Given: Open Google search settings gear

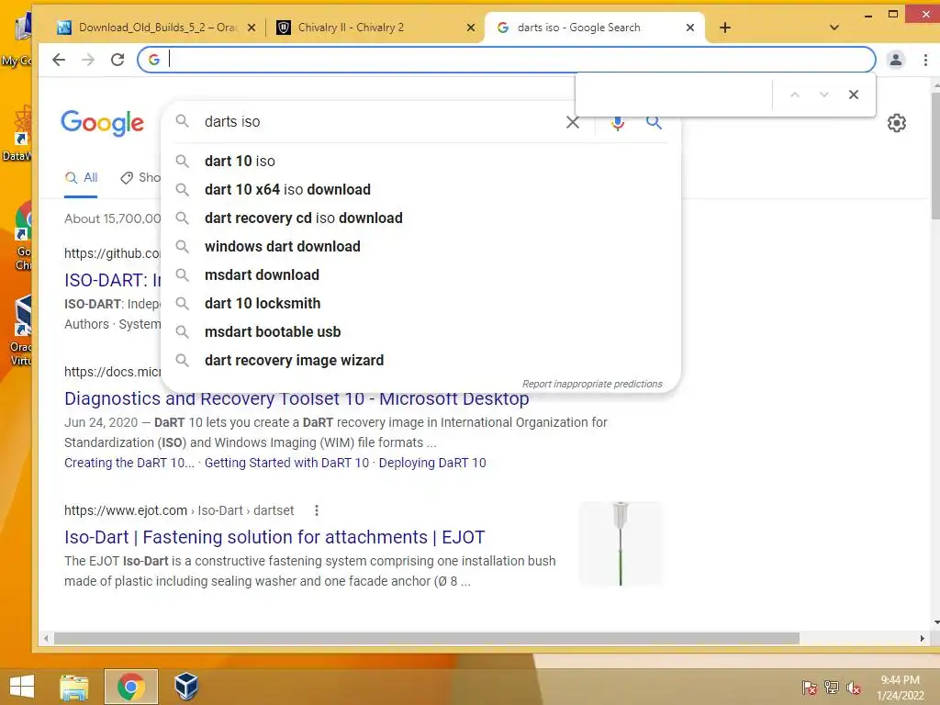Looking at the screenshot, I should (896, 123).
